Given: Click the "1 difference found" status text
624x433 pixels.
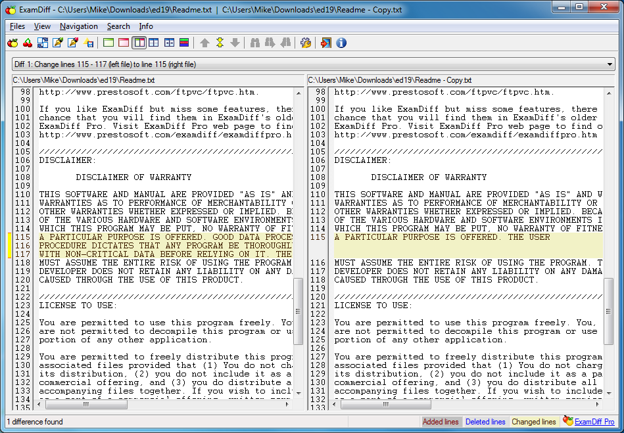Looking at the screenshot, I should [x=35, y=422].
